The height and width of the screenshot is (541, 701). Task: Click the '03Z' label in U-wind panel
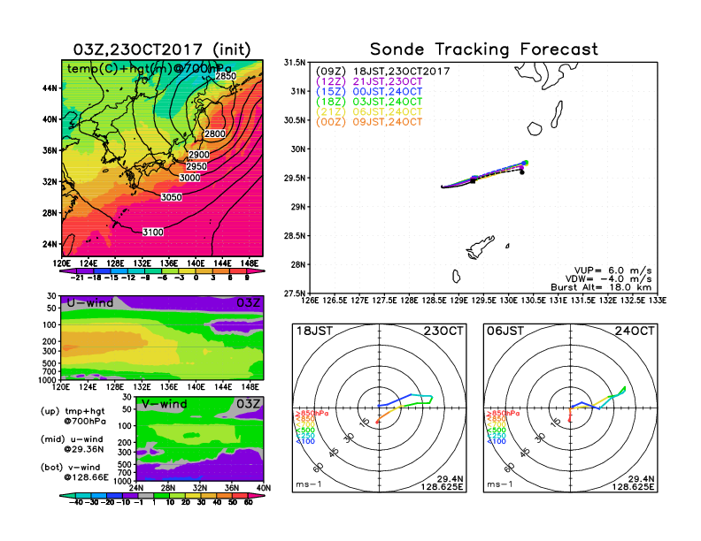(x=248, y=303)
